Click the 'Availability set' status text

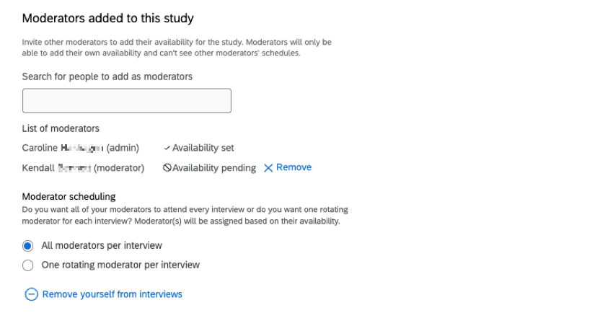(x=203, y=148)
